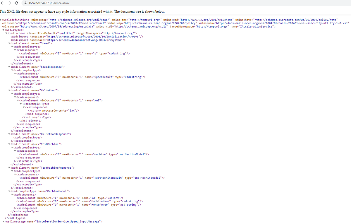
Task: Click the page reload icon
Action: click(x=17, y=3)
